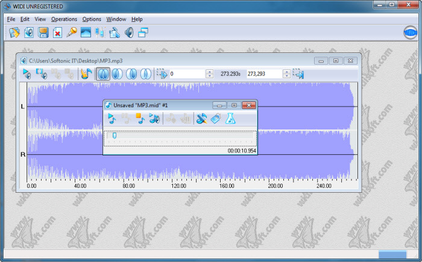The image size is (422, 262).
Task: Click the spray bottle icon in main toolbar
Action: click(x=115, y=33)
